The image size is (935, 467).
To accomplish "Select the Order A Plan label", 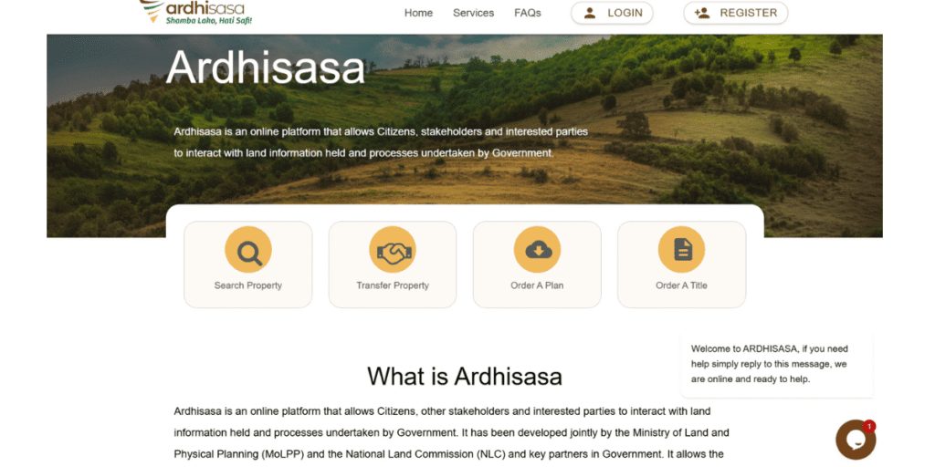I will (x=537, y=285).
